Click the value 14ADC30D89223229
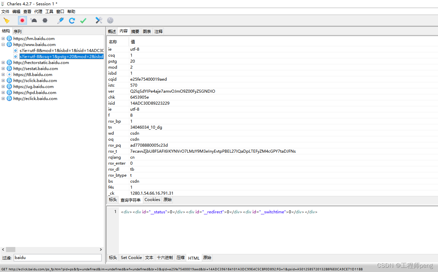438x272 pixels. (150, 103)
